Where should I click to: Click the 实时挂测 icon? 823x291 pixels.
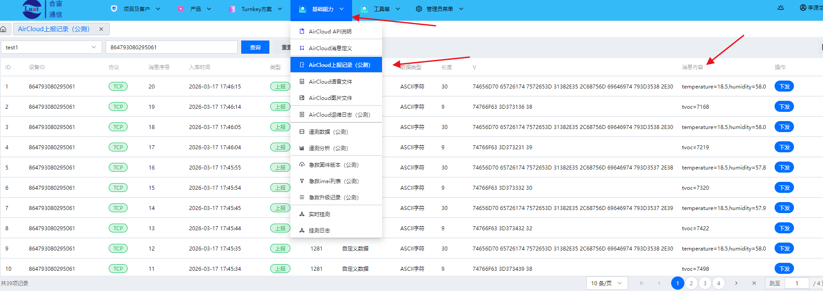click(302, 214)
